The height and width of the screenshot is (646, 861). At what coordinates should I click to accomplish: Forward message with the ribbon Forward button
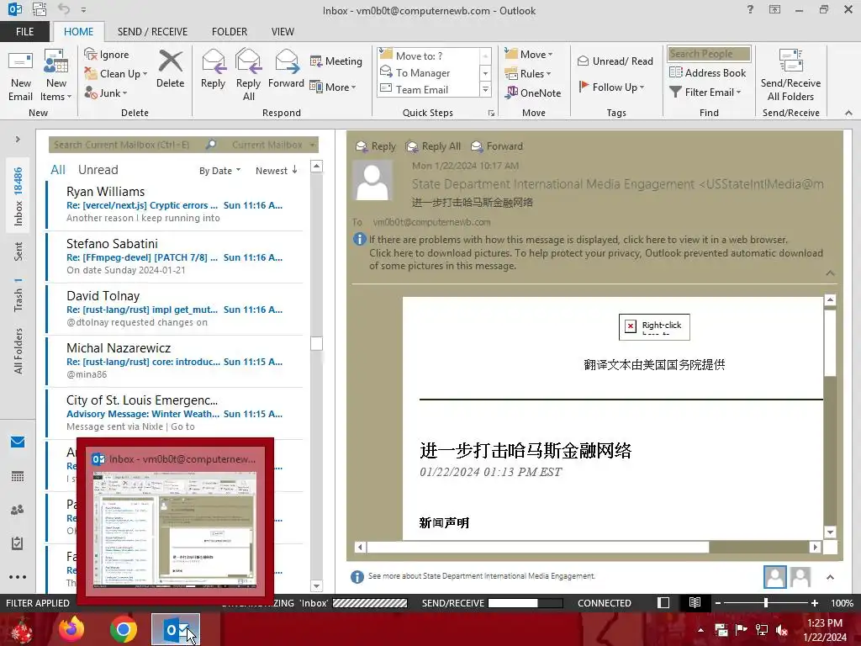coord(286,69)
